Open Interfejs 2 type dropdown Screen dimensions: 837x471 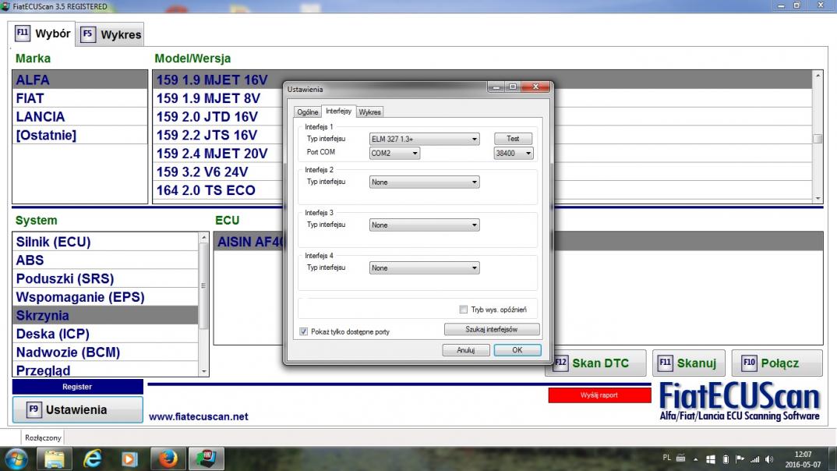[425, 182]
